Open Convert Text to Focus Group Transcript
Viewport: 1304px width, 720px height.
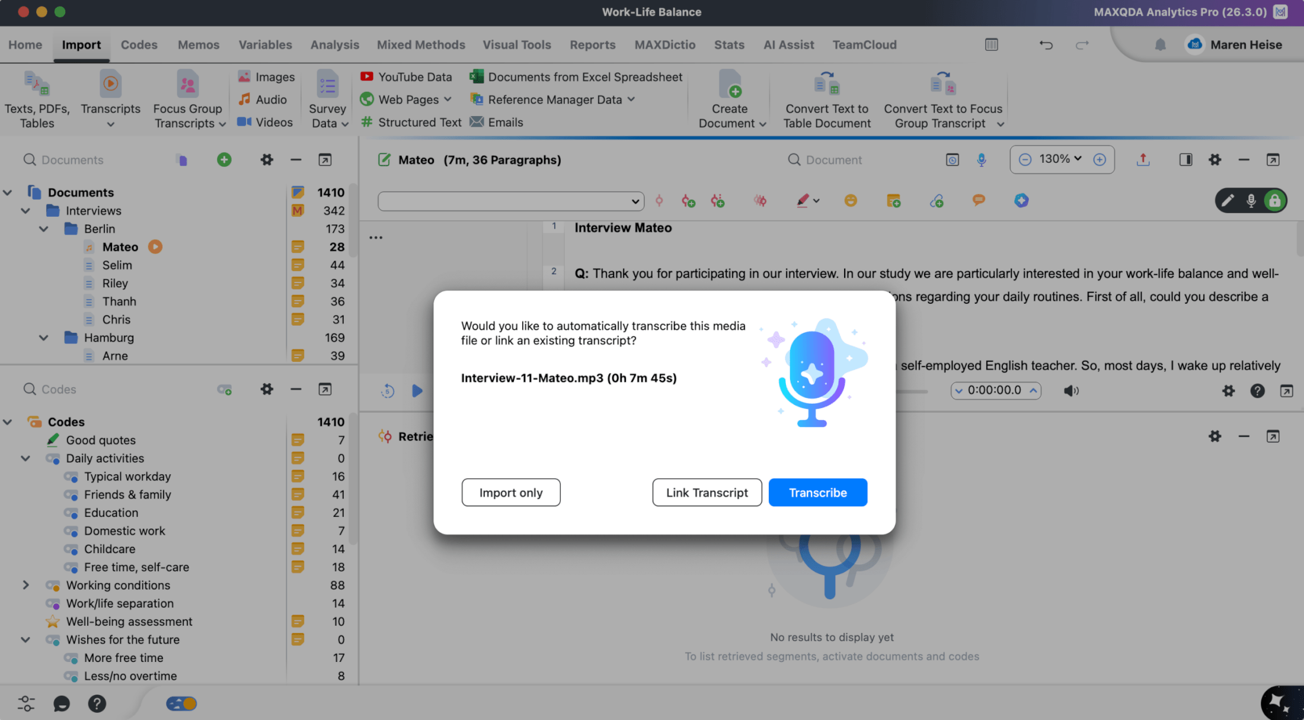943,99
